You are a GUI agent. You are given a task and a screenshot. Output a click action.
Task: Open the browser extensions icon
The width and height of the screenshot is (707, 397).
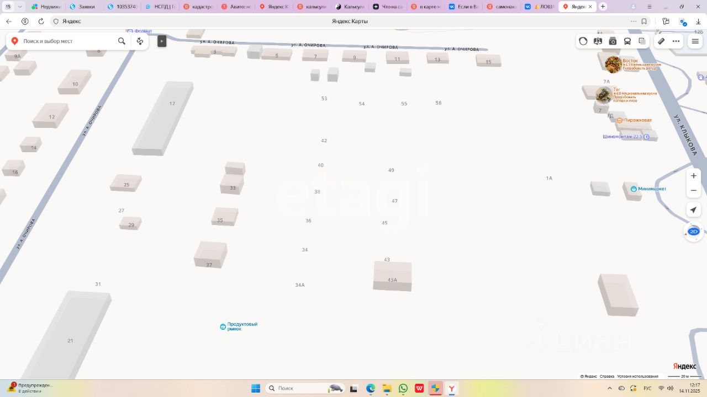tap(666, 21)
